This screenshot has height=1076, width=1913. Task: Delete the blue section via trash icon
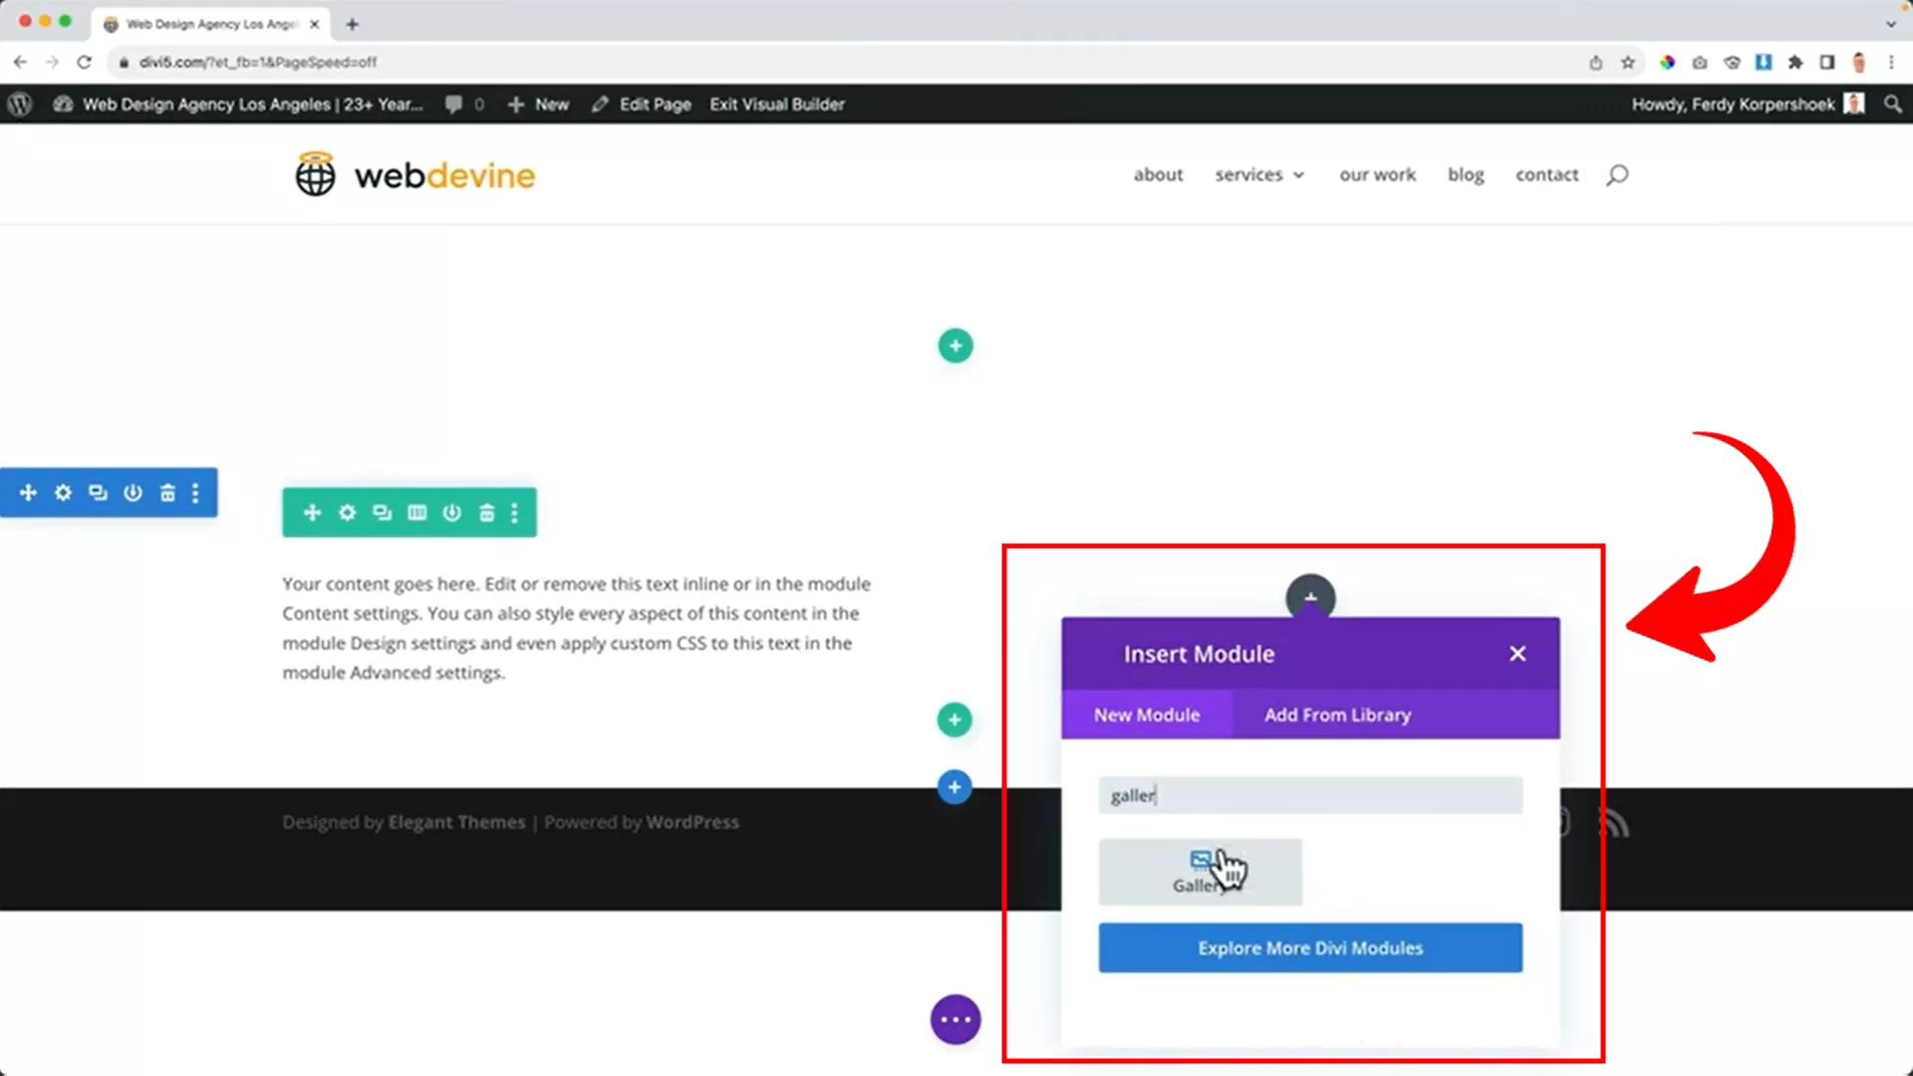pyautogui.click(x=167, y=493)
